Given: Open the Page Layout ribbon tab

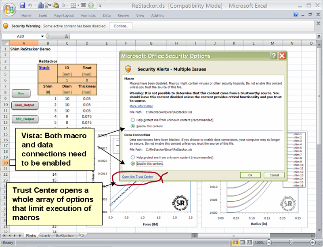Looking at the screenshot, I should 64,15.
